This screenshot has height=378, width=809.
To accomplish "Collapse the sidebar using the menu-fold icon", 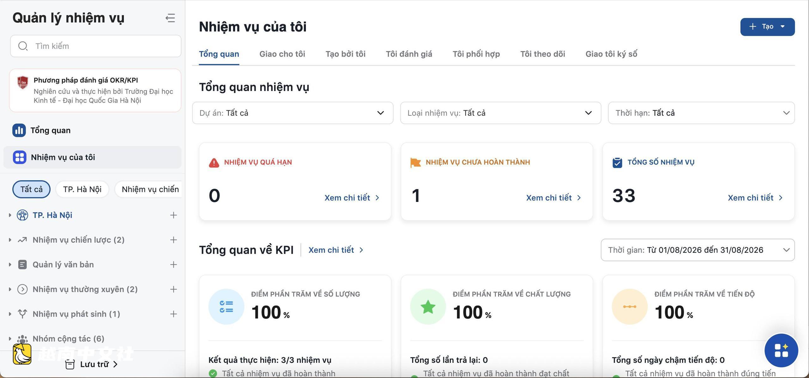I will tap(170, 18).
